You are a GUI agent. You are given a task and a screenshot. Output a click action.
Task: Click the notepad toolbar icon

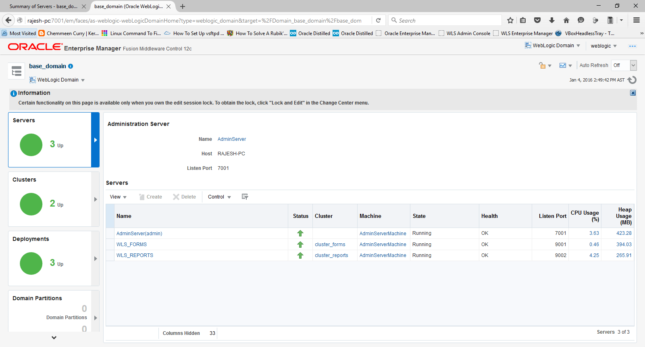[x=610, y=21]
